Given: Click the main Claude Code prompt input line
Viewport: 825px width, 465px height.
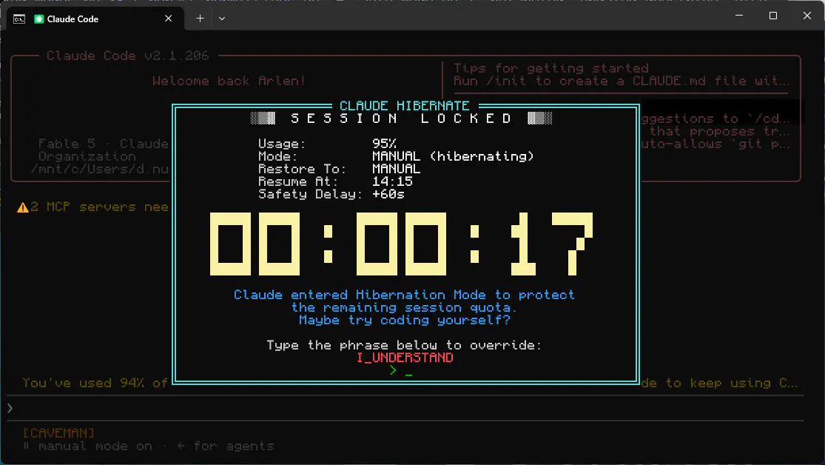Looking at the screenshot, I should 405,408.
